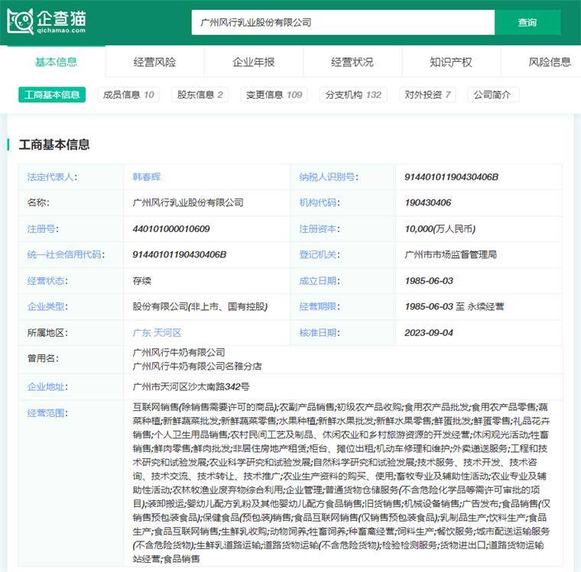Click the 经营范围 label
Screen dimensions: 581x572
47,413
